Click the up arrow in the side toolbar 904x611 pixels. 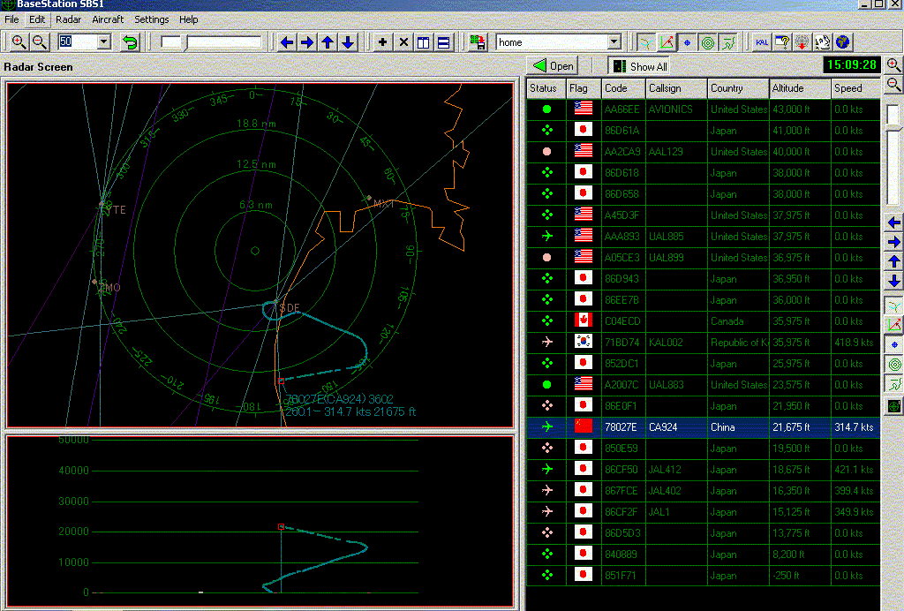click(x=894, y=261)
